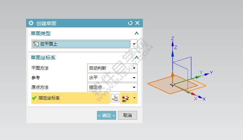Click the 参考 label

(x=36, y=77)
